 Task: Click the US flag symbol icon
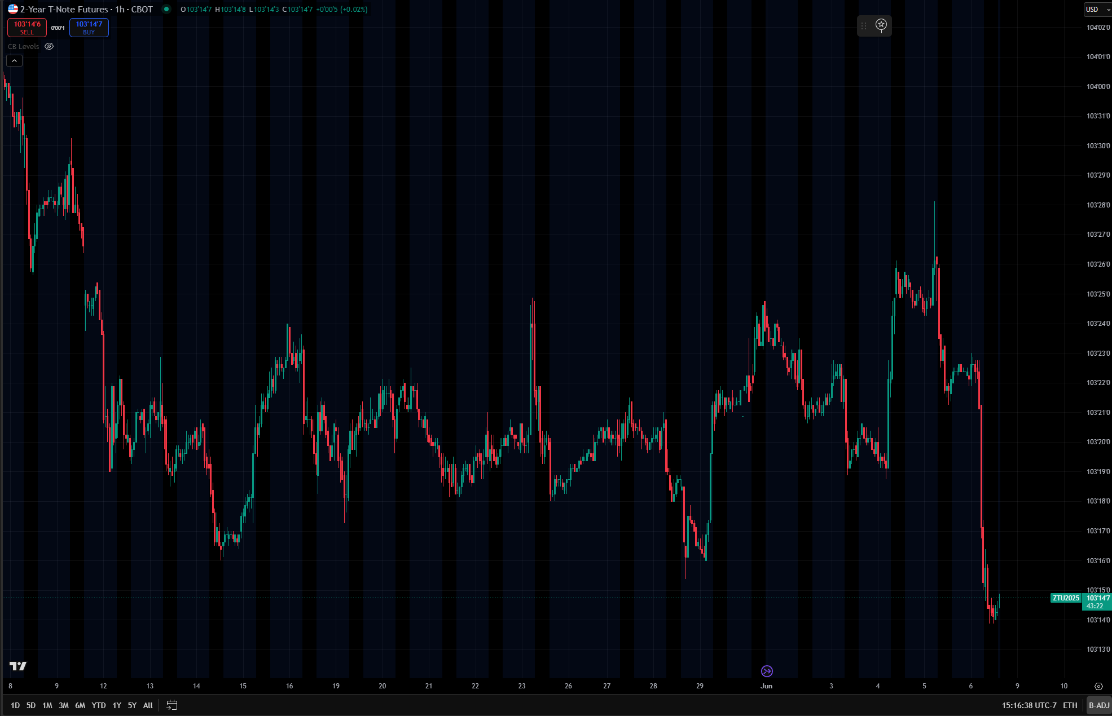click(x=12, y=9)
